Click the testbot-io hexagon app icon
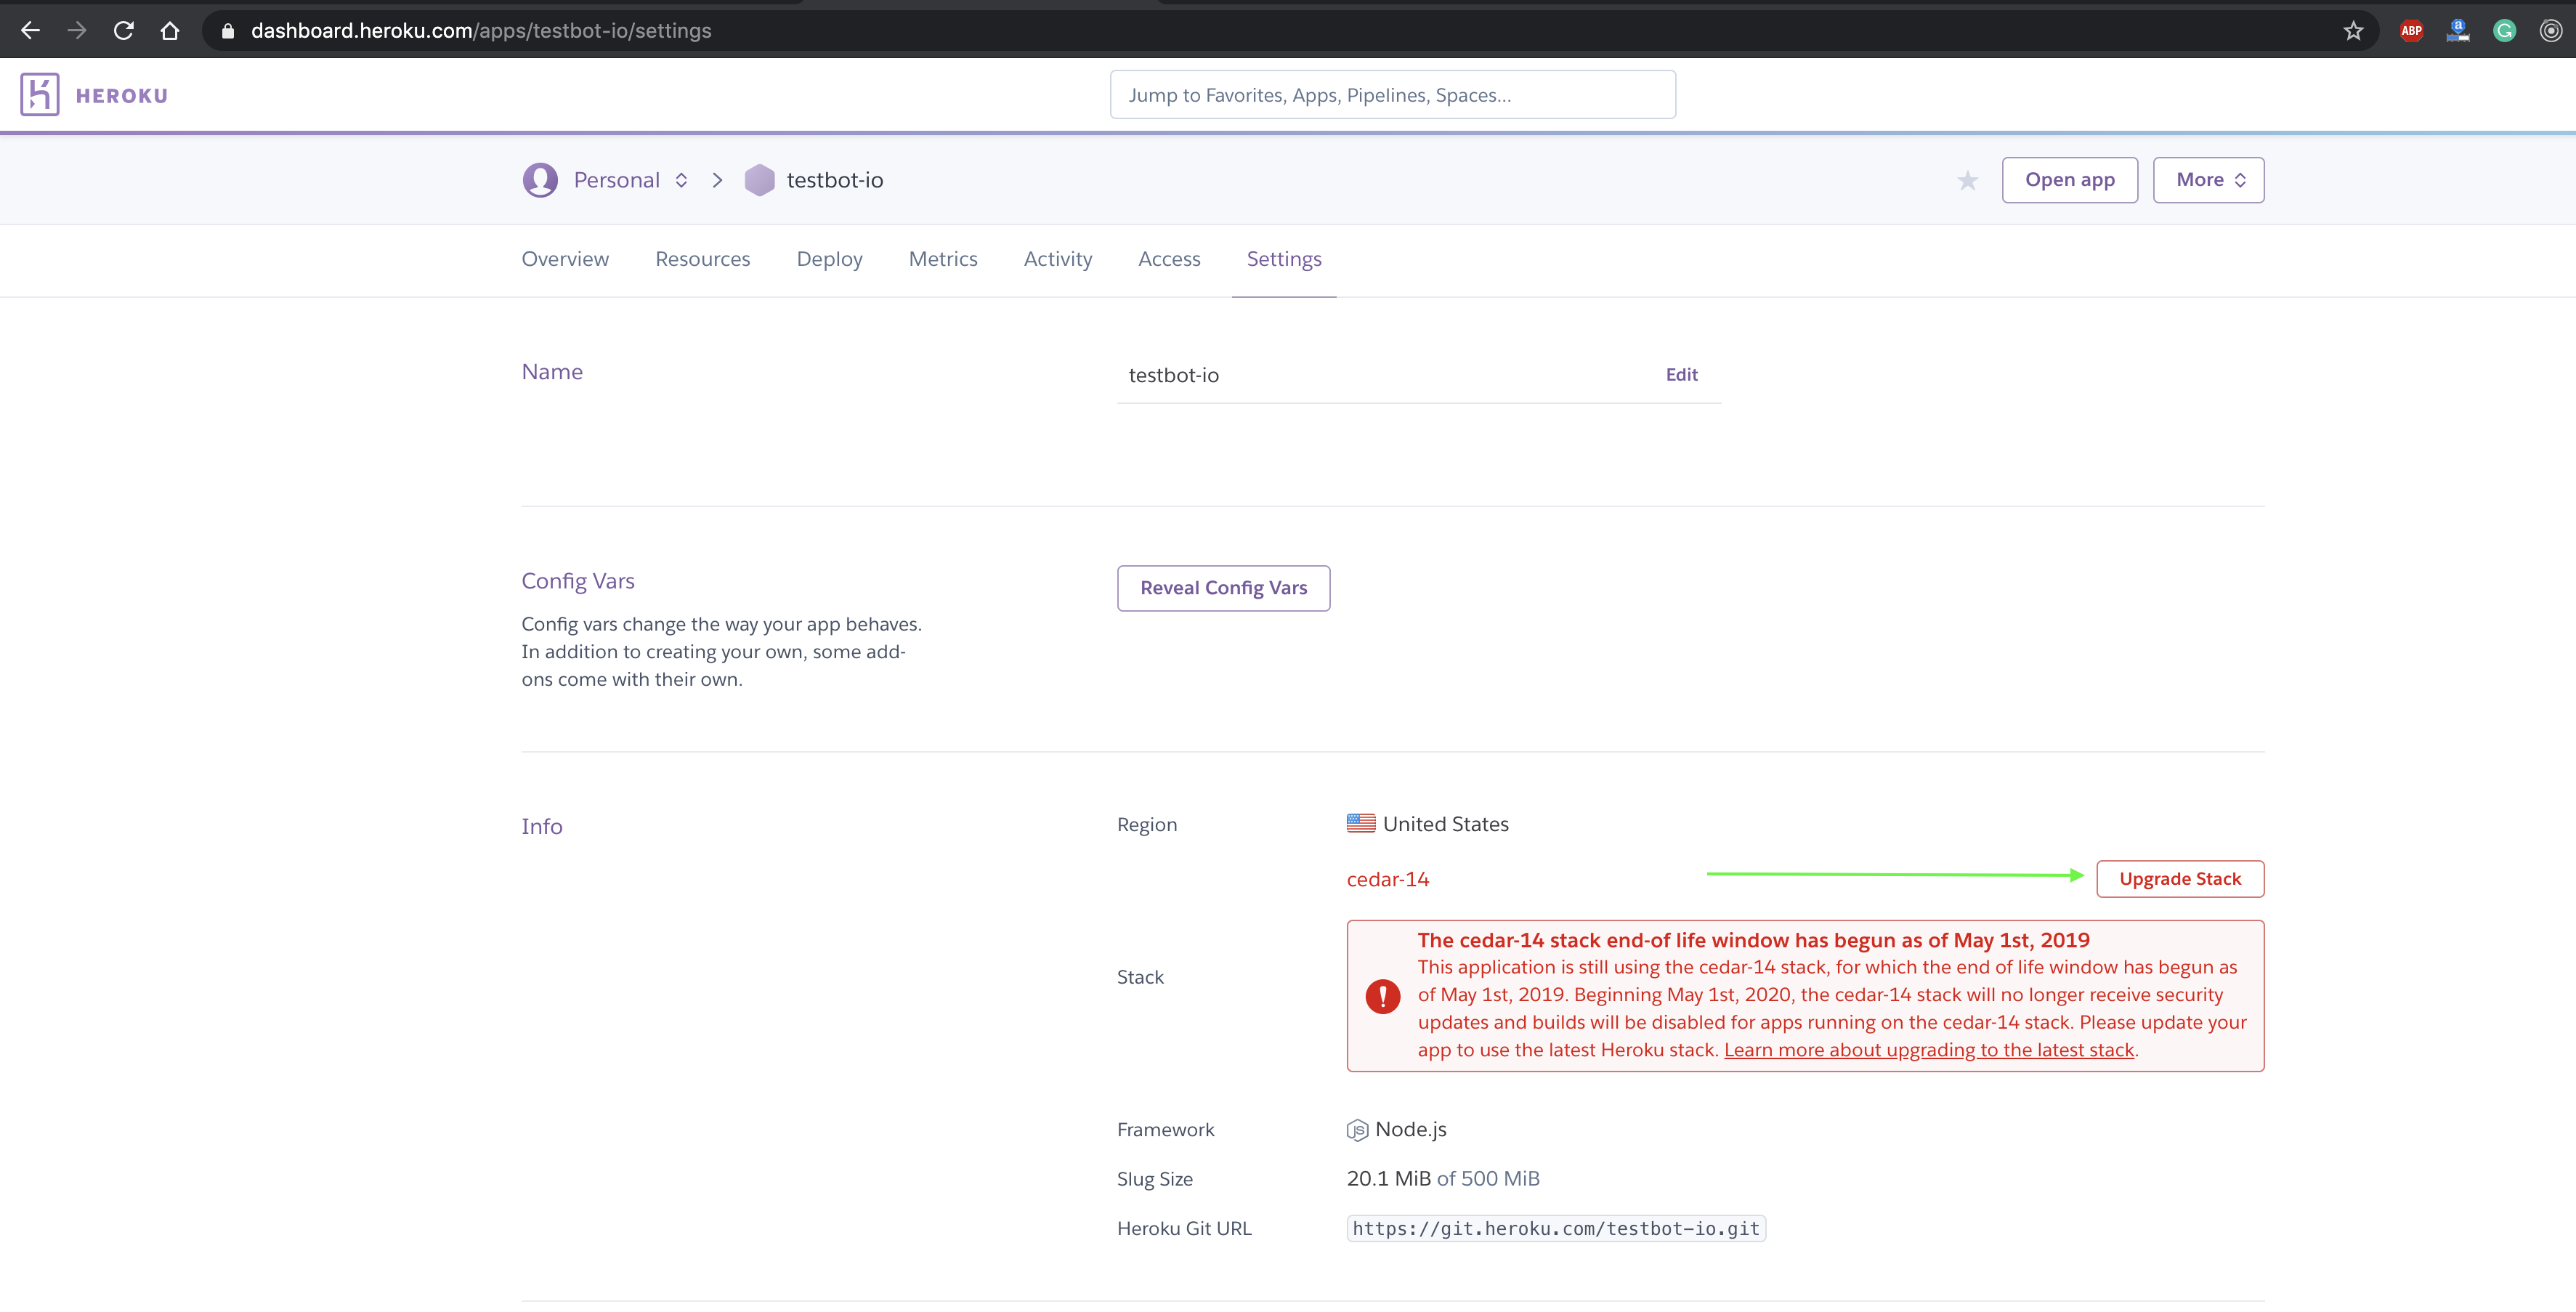 coord(759,180)
